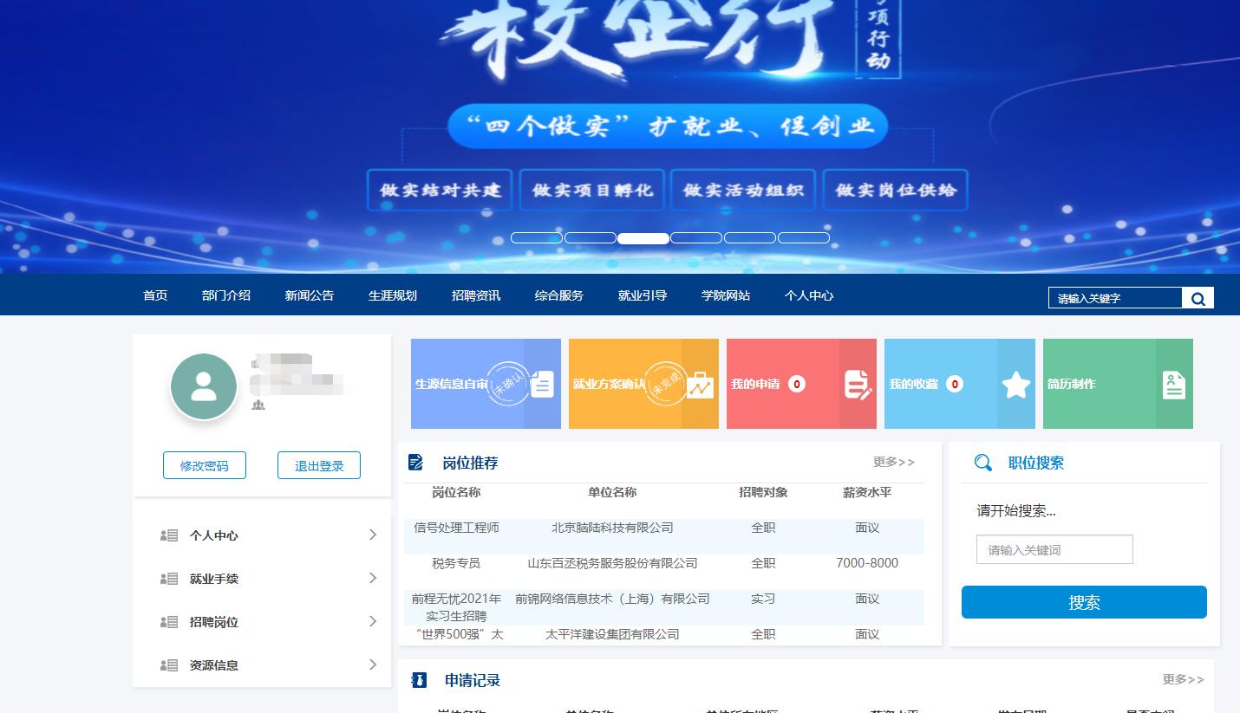Click 做实岗位供给 banner box
The height and width of the screenshot is (713, 1240).
[895, 190]
